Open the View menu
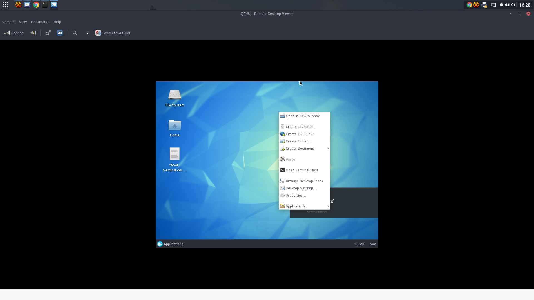534x300 pixels. [x=23, y=22]
